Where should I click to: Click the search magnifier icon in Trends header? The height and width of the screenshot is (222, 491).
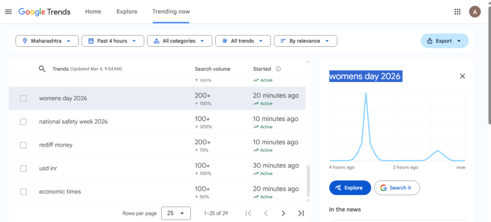click(42, 69)
